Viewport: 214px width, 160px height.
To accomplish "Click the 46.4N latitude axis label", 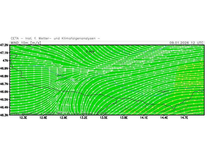I will coord(5,107).
